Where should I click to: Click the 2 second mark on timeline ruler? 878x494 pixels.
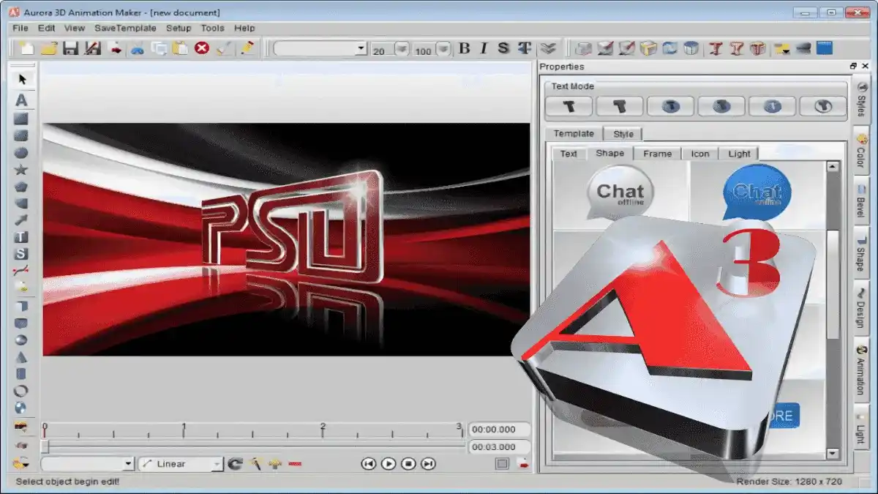tap(323, 430)
